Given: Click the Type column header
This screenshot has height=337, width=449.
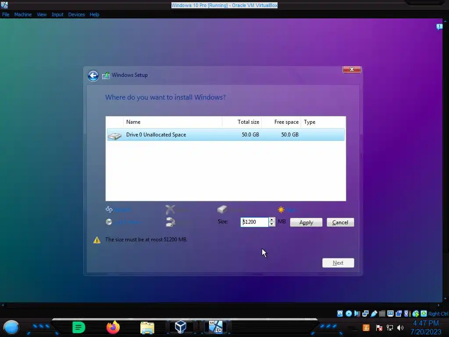Looking at the screenshot, I should [x=323, y=122].
